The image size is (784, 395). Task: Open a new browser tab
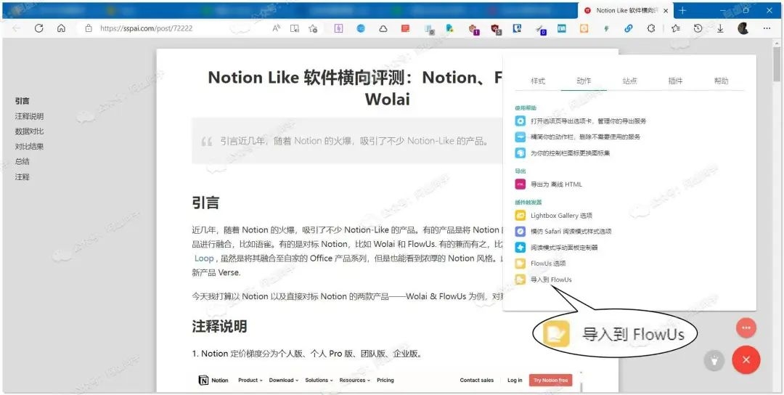pyautogui.click(x=682, y=10)
